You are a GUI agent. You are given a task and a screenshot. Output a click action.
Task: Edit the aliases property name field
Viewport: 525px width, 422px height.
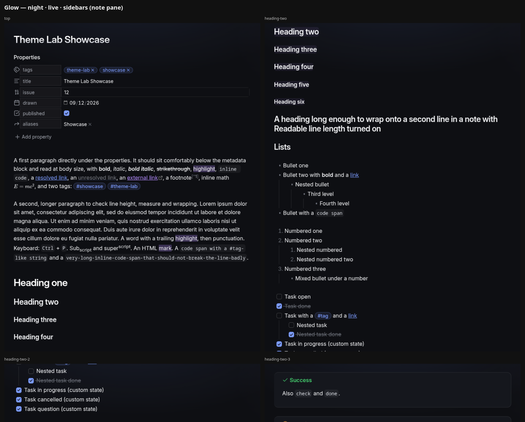coord(41,124)
